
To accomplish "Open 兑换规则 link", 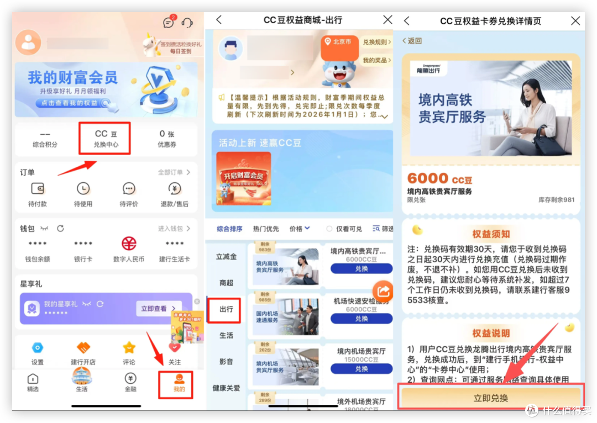I will click(x=376, y=42).
